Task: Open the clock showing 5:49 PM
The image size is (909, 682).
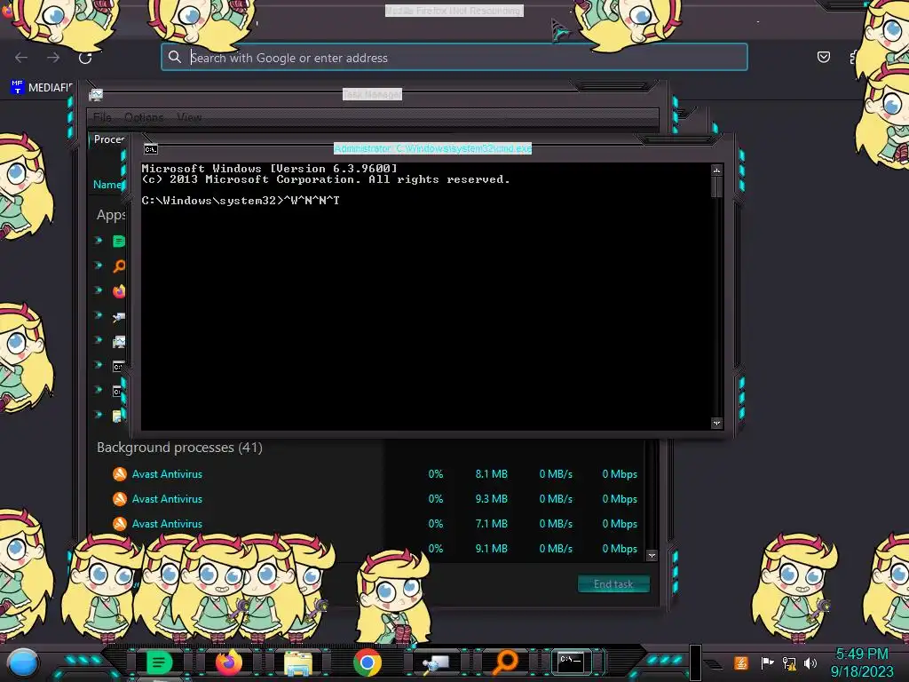Action: 862,662
